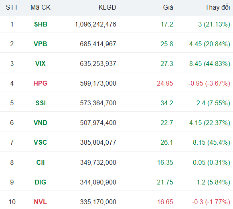Click the STT column header

(12, 8)
